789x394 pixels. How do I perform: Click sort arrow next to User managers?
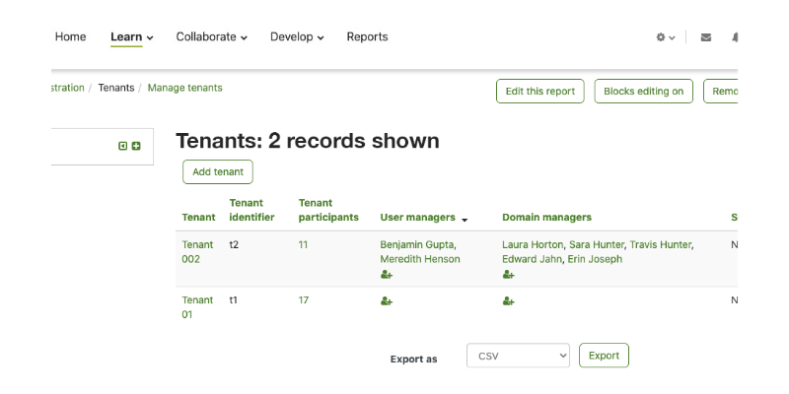(465, 220)
